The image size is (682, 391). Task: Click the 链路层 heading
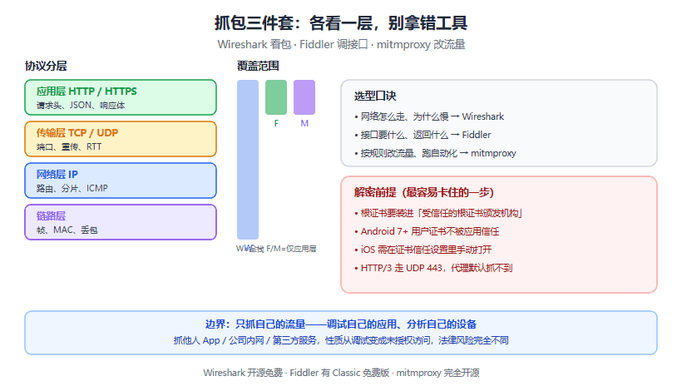(51, 215)
